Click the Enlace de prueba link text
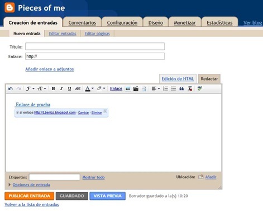 pos(33,105)
